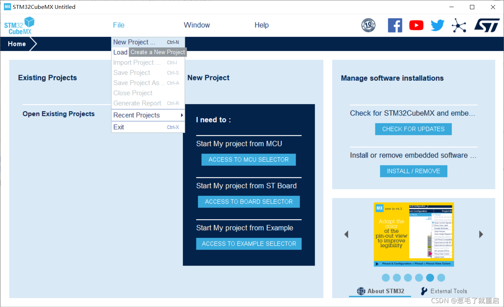Close the STM32CubeMX window

coord(493,7)
